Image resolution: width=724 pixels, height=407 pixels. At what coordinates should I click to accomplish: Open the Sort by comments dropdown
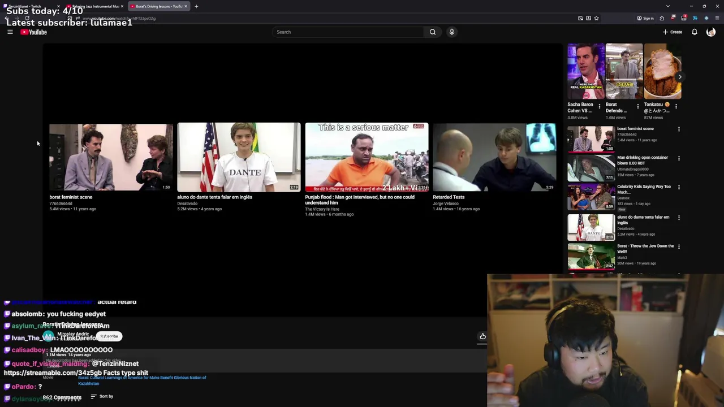click(102, 396)
